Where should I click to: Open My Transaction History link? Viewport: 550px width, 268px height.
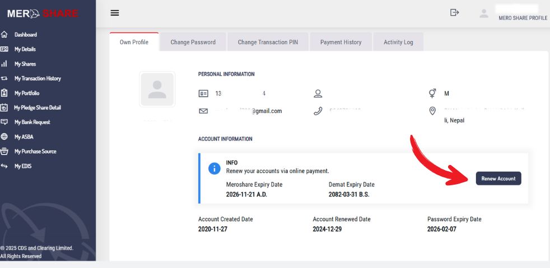[x=38, y=78]
